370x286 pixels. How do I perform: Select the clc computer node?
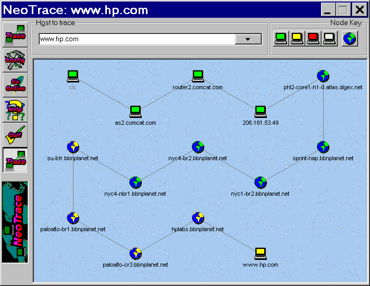pos(73,76)
